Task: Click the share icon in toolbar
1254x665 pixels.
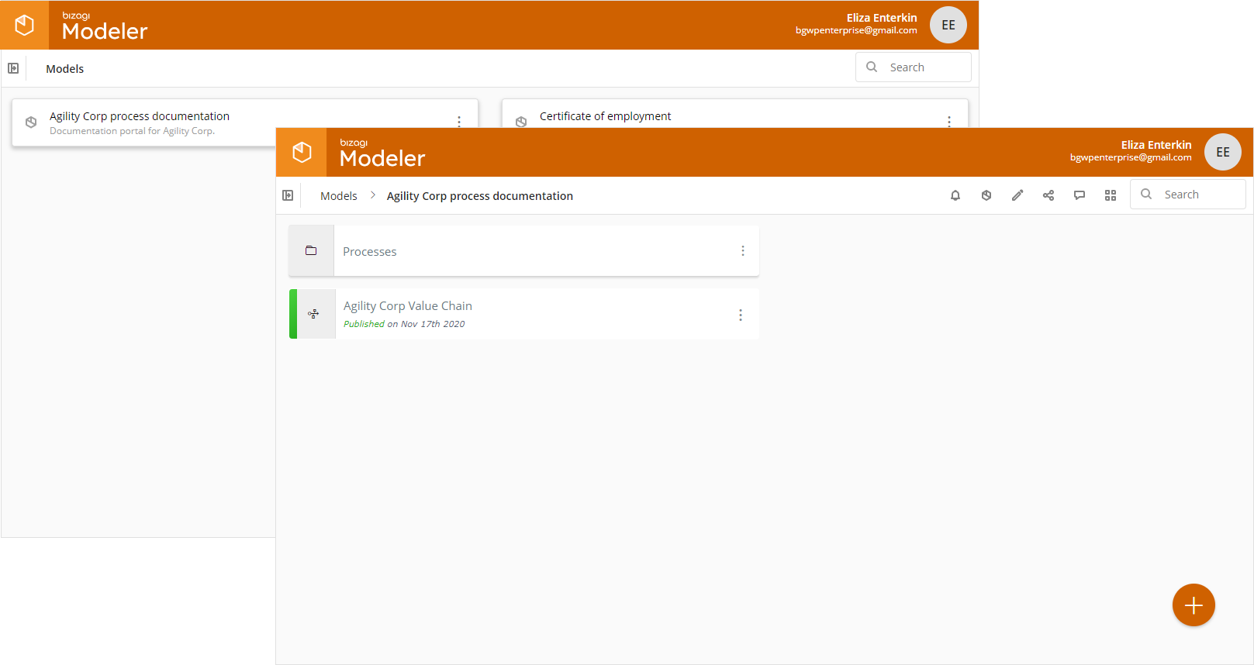Action: click(1048, 195)
